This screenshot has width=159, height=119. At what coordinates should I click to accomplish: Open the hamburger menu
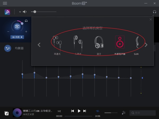[5, 3]
